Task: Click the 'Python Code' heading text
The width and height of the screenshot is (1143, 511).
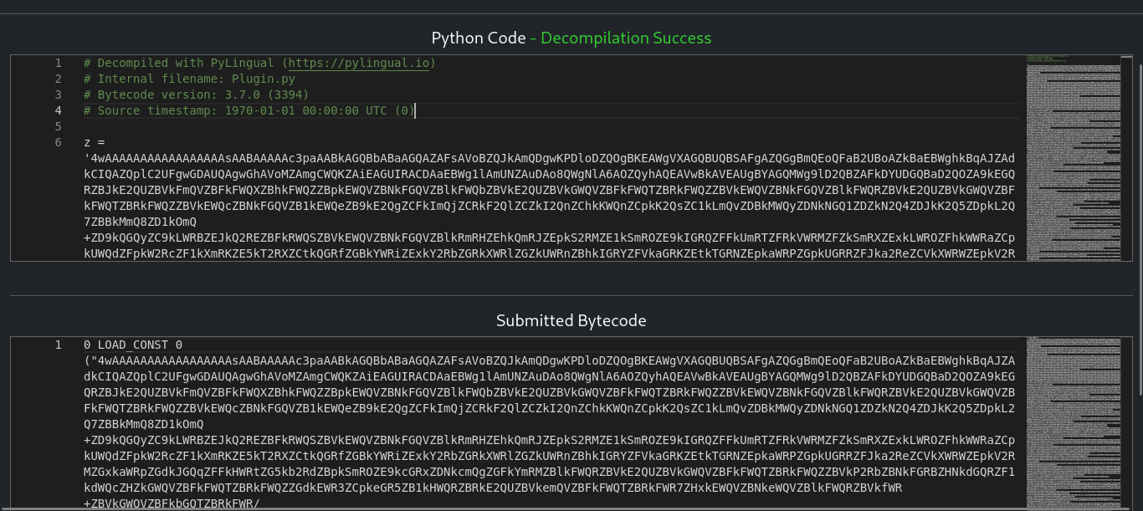Action: coord(479,38)
